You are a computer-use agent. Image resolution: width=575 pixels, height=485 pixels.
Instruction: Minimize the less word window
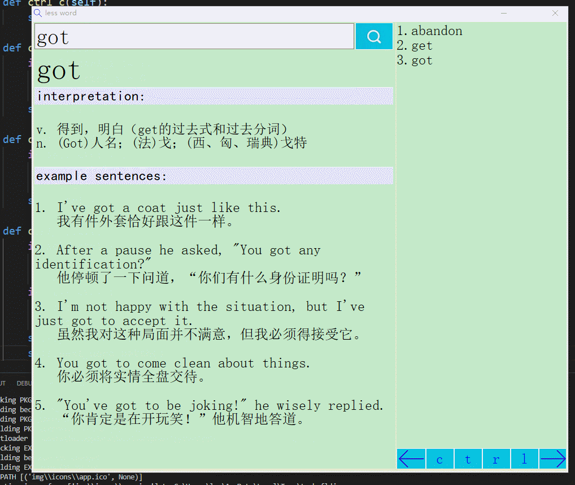point(504,13)
